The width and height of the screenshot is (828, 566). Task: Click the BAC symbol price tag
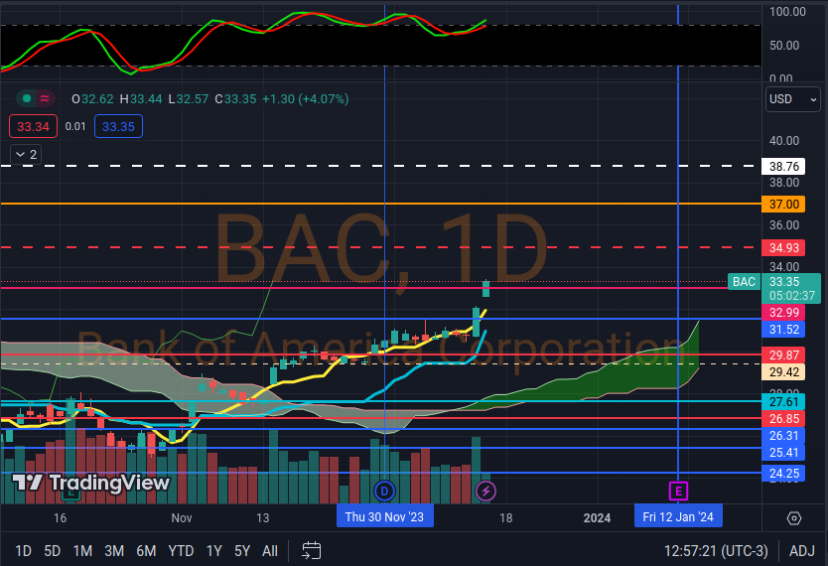(744, 281)
